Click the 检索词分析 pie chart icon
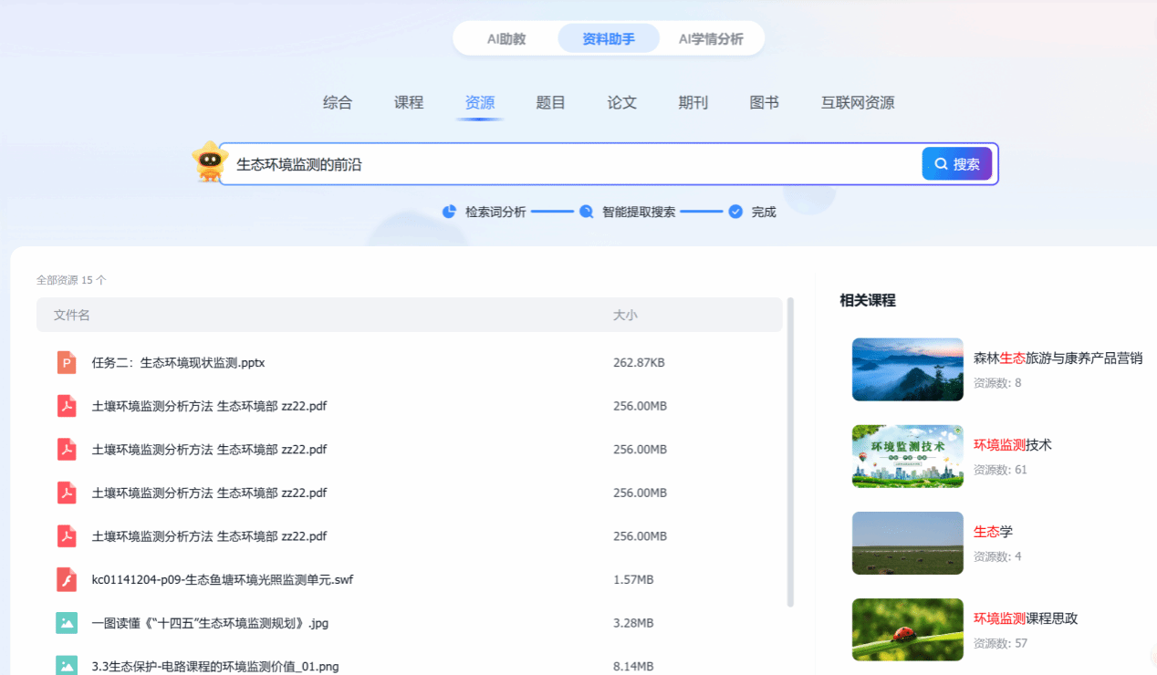The height and width of the screenshot is (675, 1157). pyautogui.click(x=449, y=212)
